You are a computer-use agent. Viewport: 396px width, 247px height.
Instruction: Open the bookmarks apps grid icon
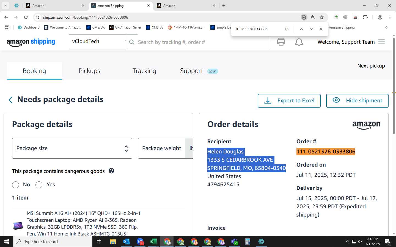click(x=7, y=27)
